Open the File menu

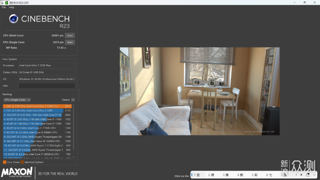coord(4,8)
